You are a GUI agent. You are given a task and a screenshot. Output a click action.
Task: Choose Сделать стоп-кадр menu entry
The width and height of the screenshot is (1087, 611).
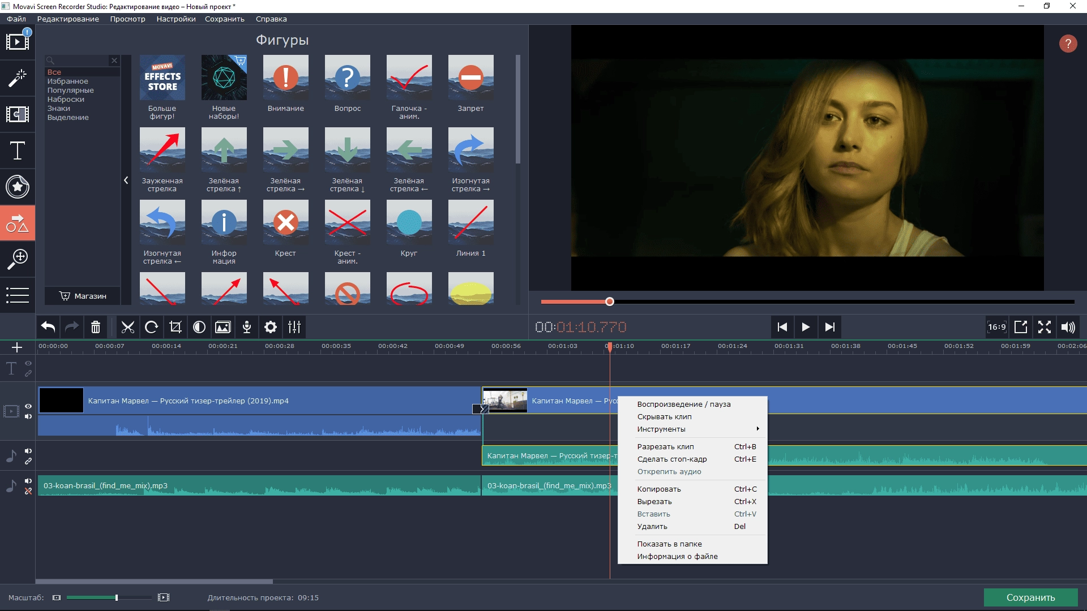pyautogui.click(x=692, y=459)
